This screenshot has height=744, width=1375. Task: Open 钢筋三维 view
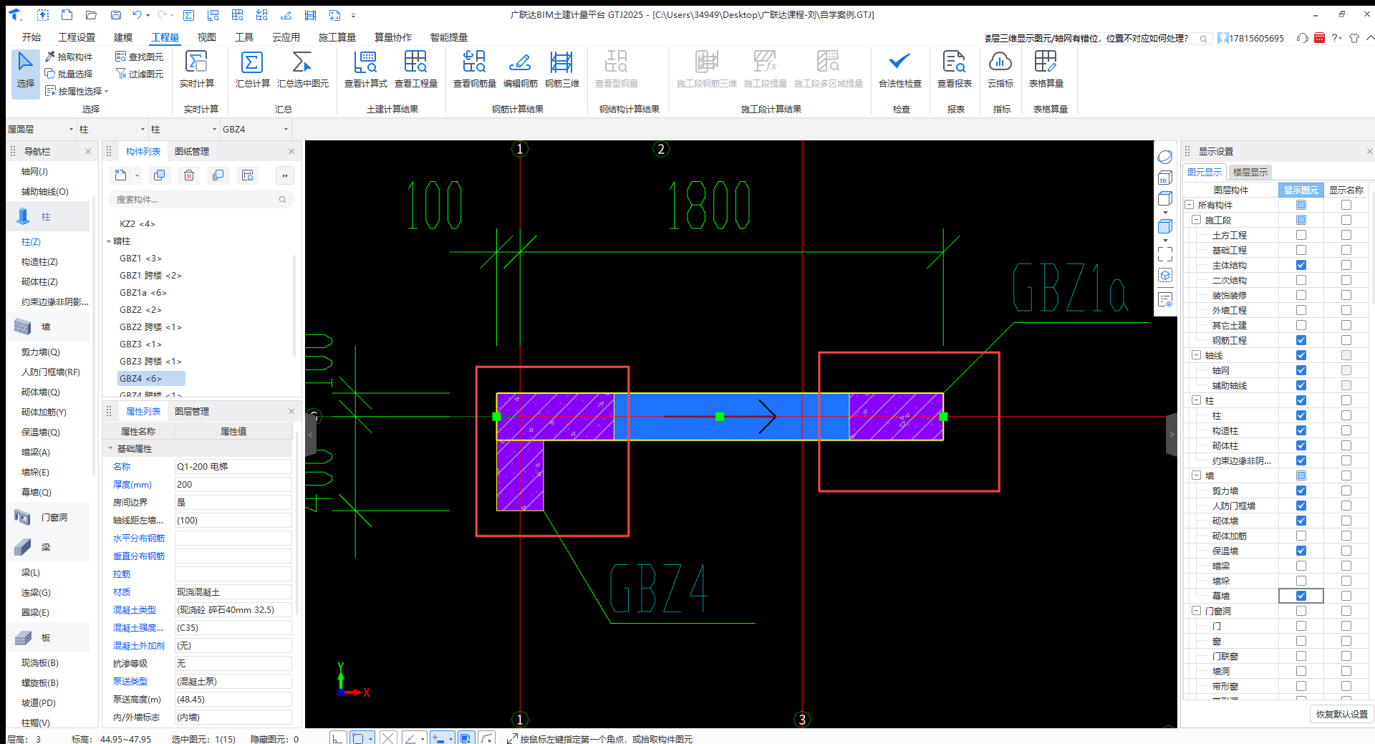561,70
